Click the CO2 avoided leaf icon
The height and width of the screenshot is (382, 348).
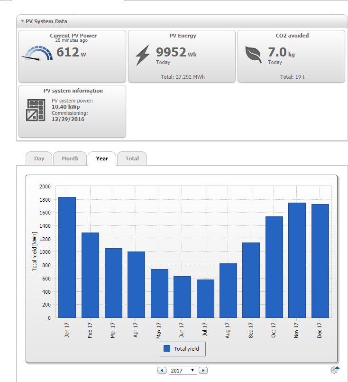253,54
